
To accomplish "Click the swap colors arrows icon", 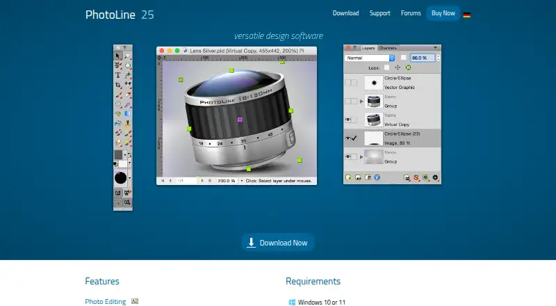I will pyautogui.click(x=129, y=154).
